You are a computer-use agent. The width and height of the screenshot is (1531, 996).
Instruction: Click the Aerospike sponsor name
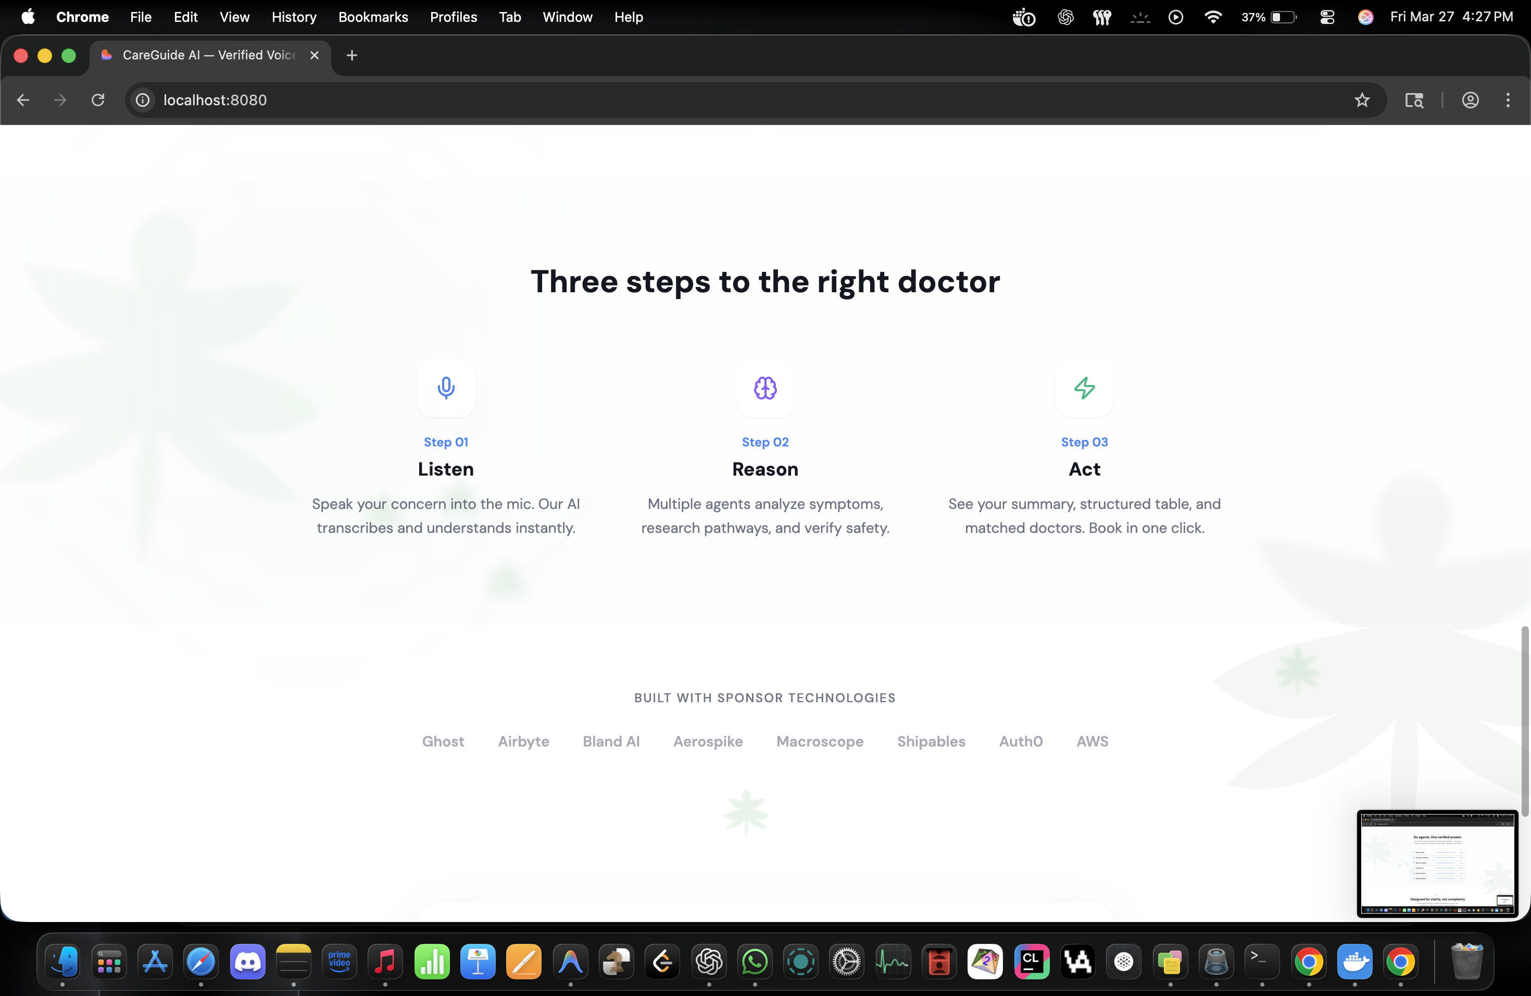pos(708,741)
